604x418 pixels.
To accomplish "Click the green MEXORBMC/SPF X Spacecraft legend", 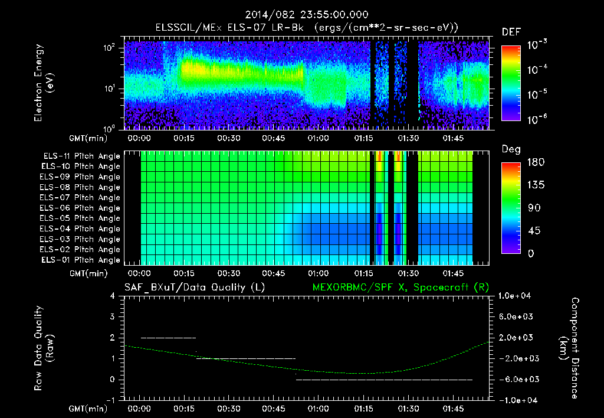I will tap(401, 288).
